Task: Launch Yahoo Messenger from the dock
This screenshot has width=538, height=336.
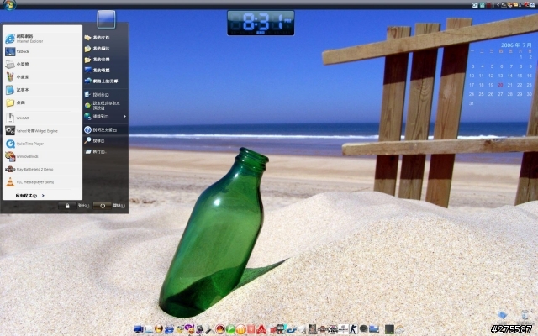Action: [x=190, y=329]
